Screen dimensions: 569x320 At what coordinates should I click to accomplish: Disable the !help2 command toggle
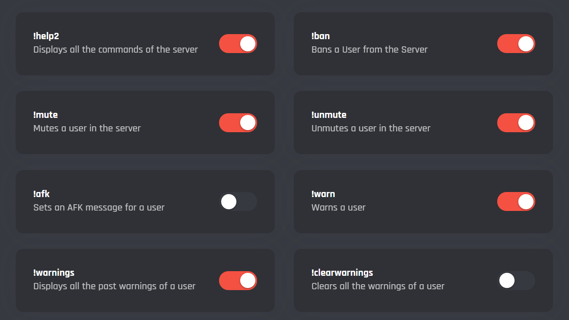[238, 43]
